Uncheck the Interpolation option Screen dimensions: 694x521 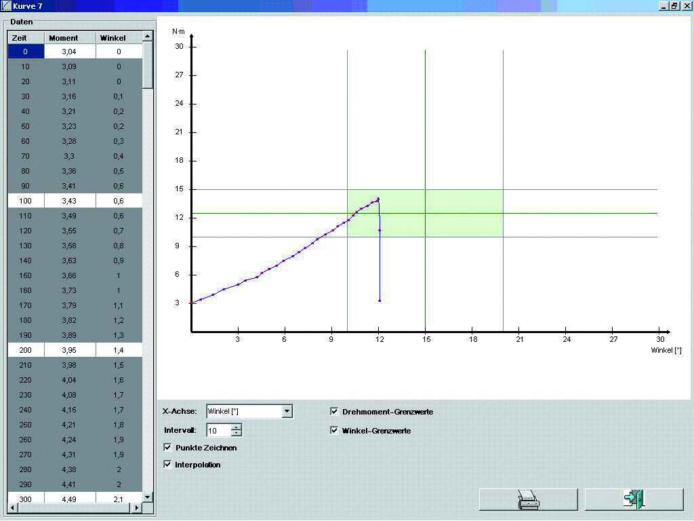[167, 465]
